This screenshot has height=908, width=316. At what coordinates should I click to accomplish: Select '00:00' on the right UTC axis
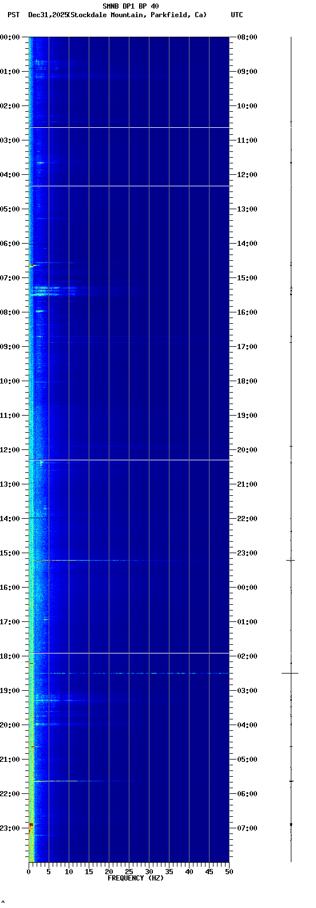[x=247, y=588]
